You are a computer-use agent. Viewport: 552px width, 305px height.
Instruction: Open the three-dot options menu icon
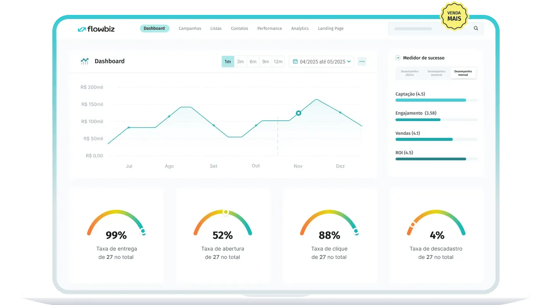click(x=362, y=61)
